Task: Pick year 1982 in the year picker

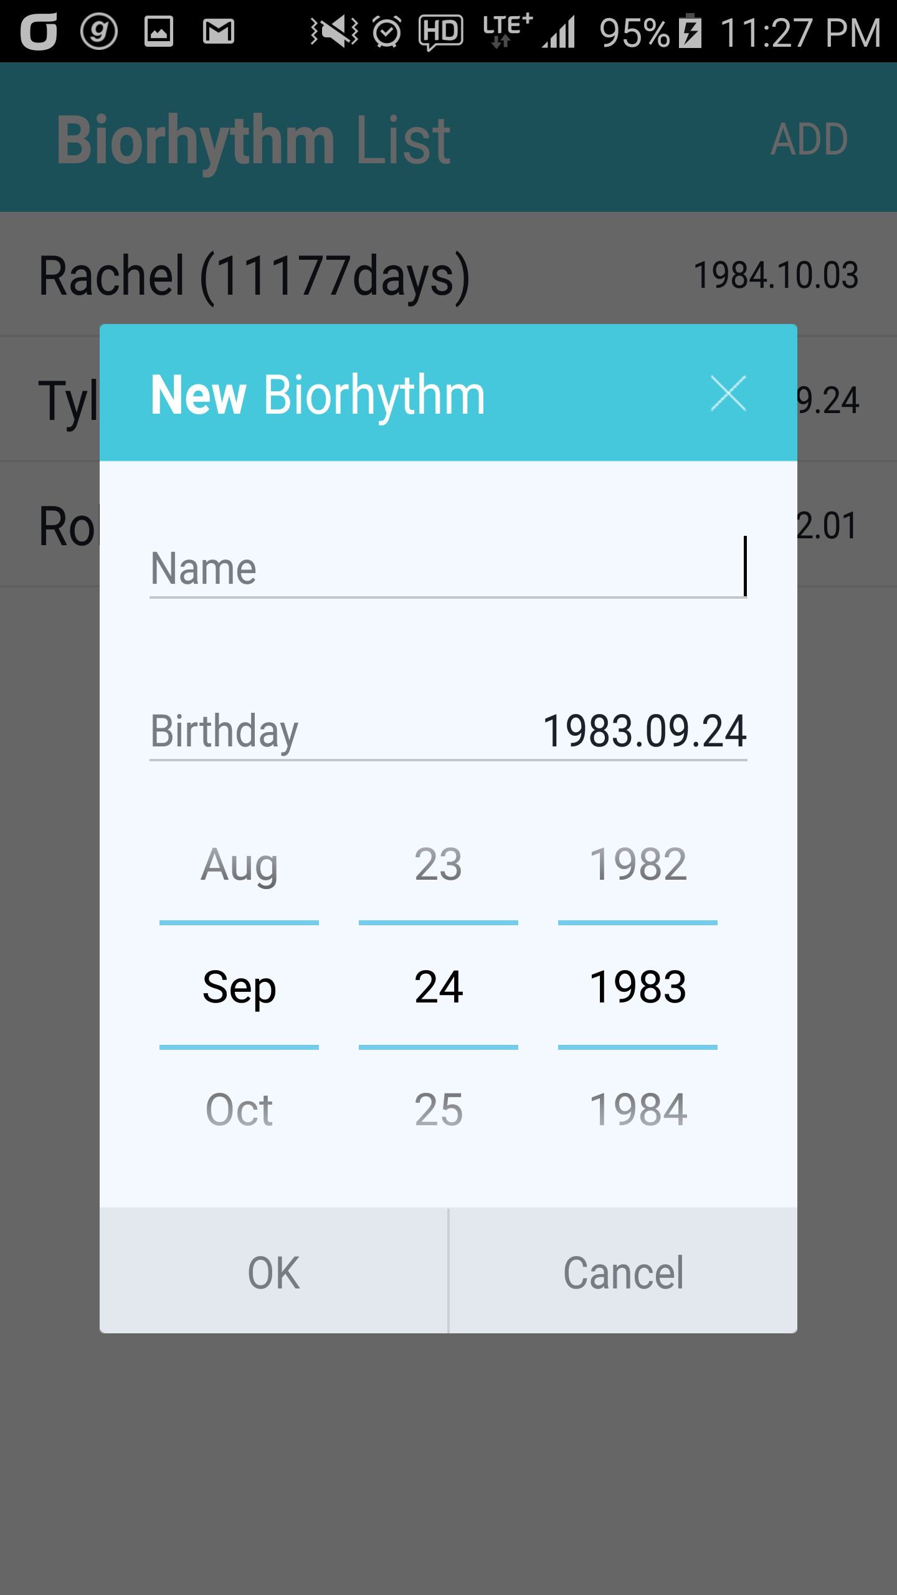Action: [x=638, y=865]
